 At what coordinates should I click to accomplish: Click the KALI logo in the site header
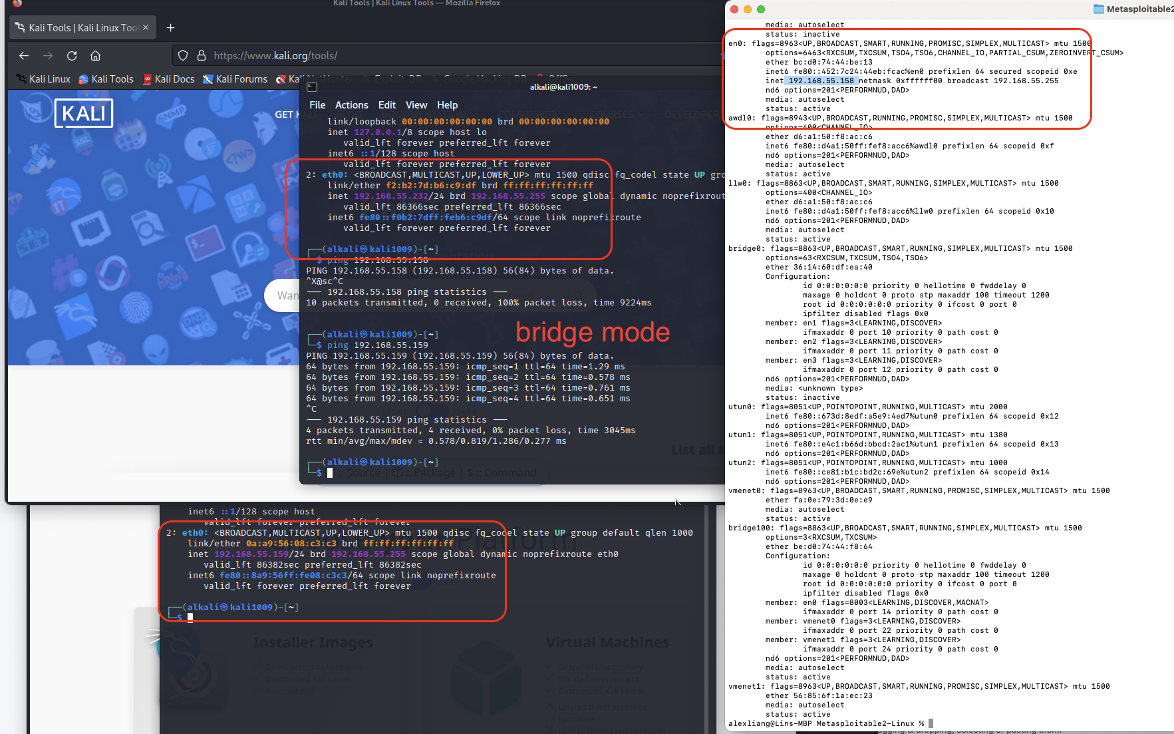83,113
